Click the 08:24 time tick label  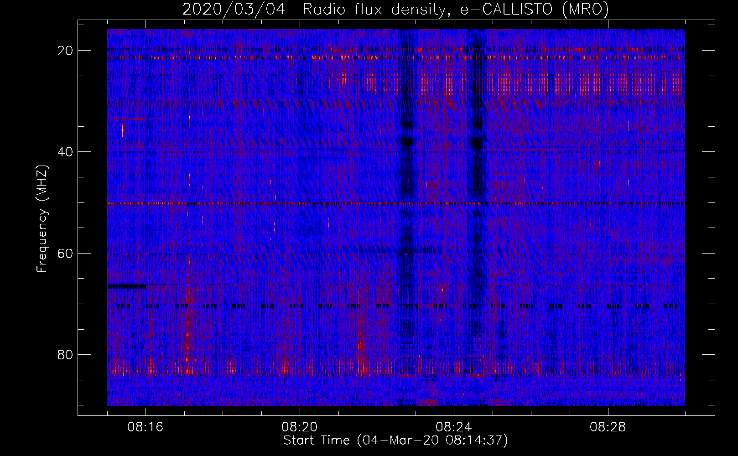(x=454, y=427)
